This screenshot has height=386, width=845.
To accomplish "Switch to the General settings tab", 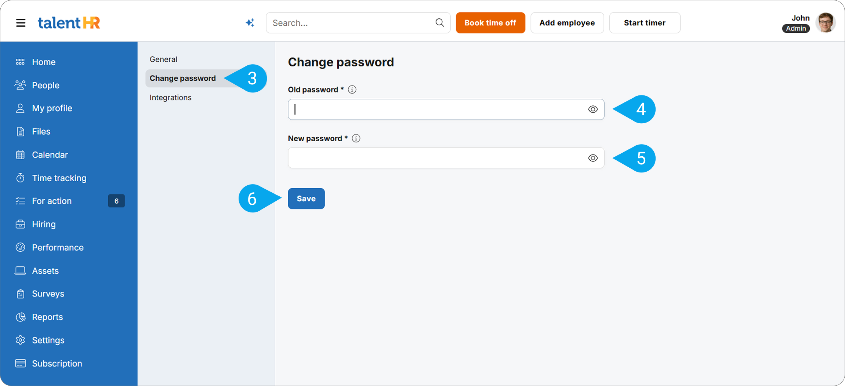I will tap(163, 59).
